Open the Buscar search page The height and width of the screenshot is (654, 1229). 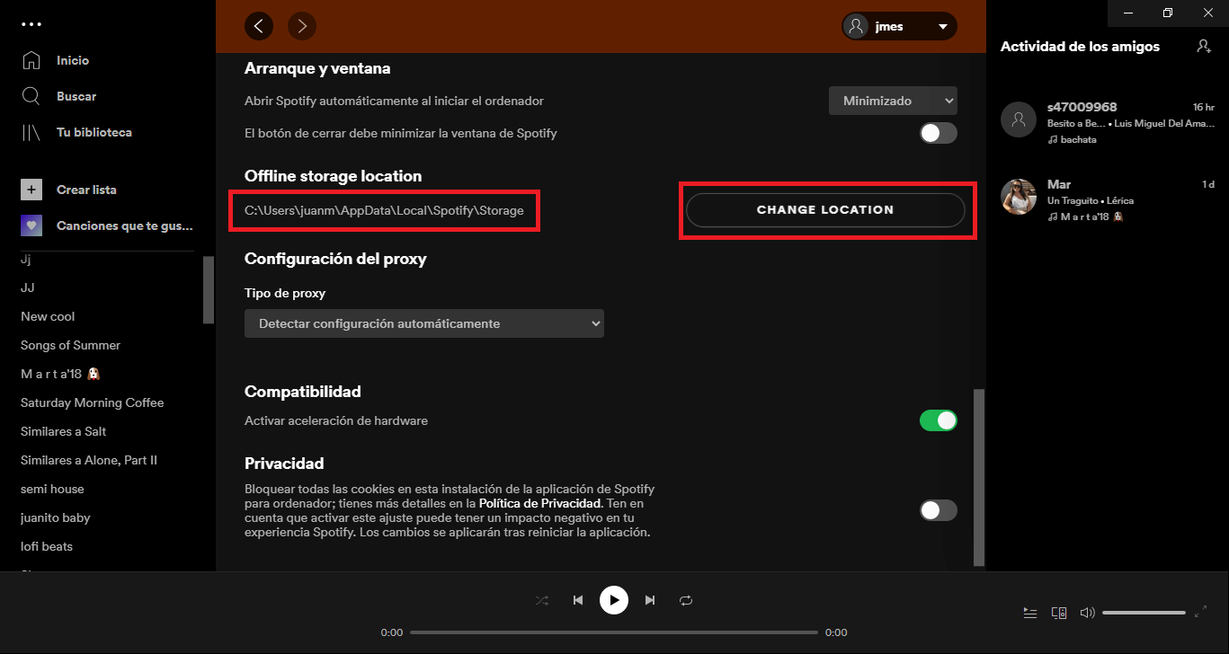click(76, 96)
